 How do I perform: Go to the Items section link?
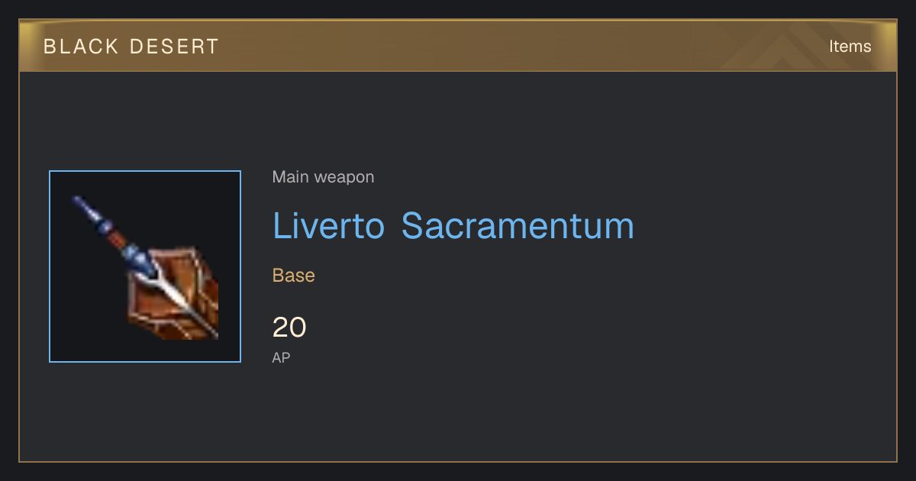point(850,47)
